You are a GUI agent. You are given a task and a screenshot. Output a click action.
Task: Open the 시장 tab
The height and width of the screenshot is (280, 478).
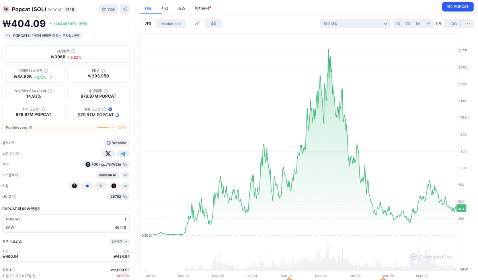(165, 8)
